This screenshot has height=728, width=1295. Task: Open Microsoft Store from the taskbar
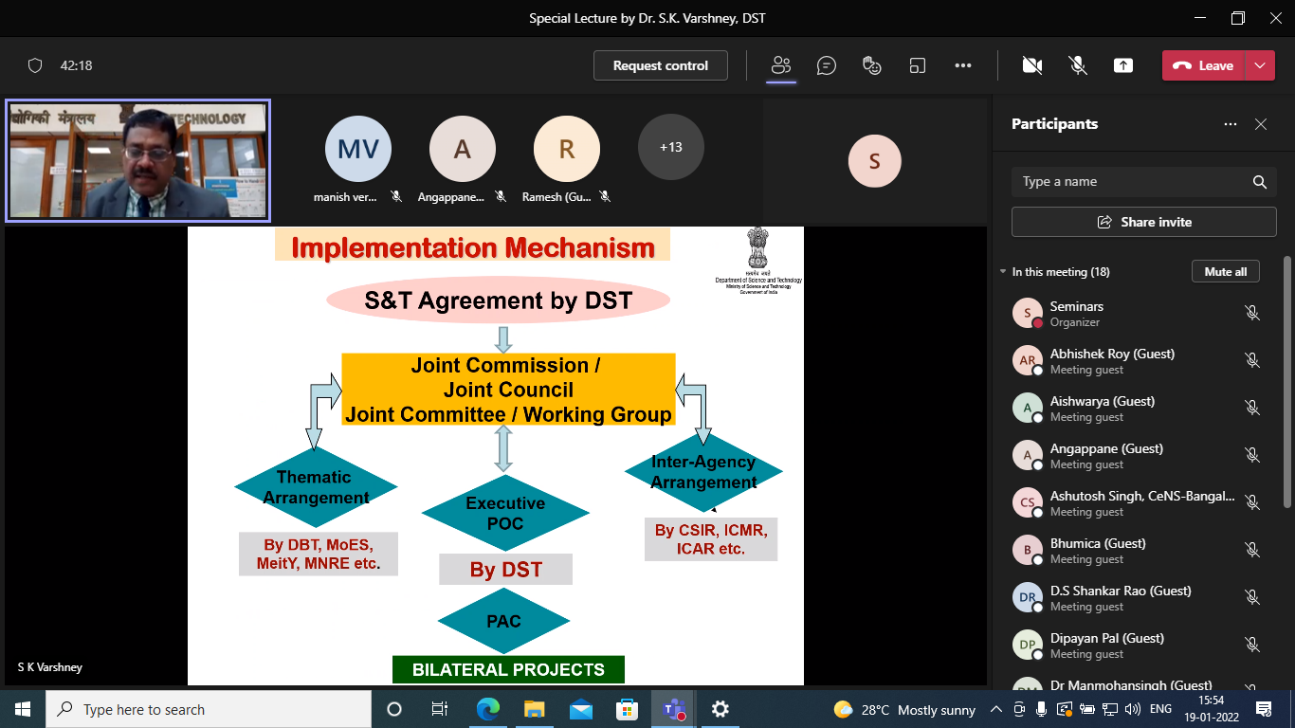[x=628, y=709]
